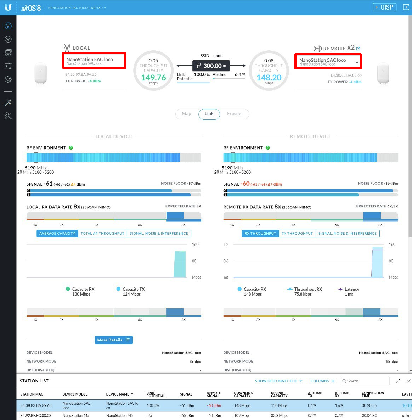Sort station list by Airtime TX
The height and width of the screenshot is (420, 412).
(x=315, y=394)
